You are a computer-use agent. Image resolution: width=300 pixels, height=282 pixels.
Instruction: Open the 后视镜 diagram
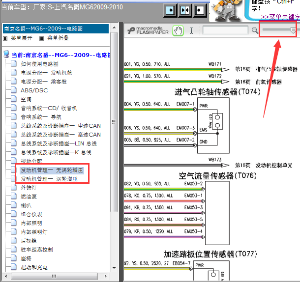[29, 241]
